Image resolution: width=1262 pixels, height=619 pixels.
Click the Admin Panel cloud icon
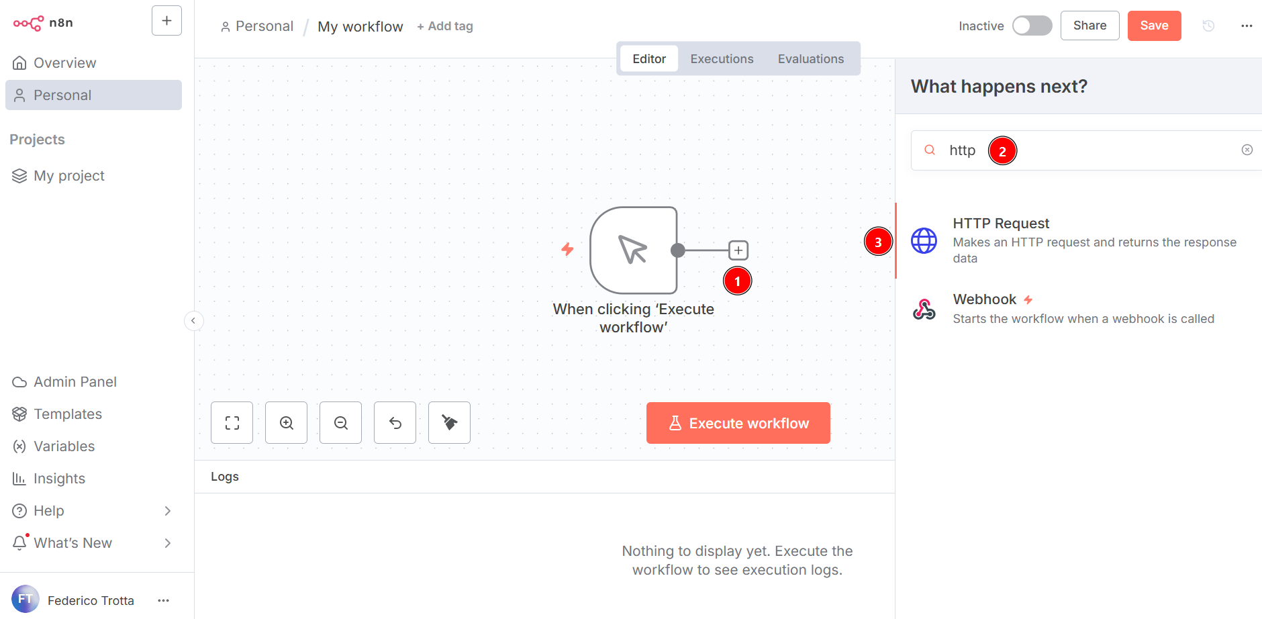tap(19, 382)
